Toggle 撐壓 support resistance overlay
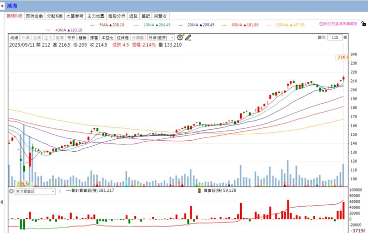The image size is (368, 233). coord(94,38)
